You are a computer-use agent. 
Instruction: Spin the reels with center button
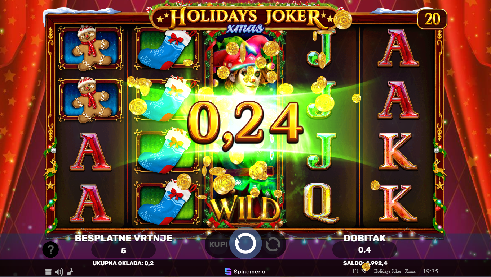point(246,244)
